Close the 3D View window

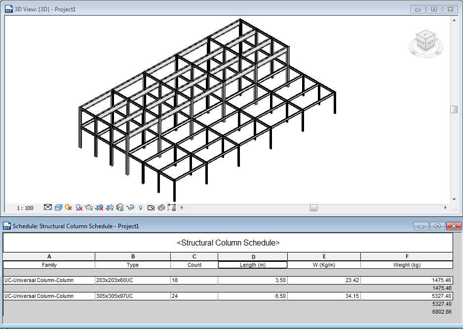click(x=450, y=9)
